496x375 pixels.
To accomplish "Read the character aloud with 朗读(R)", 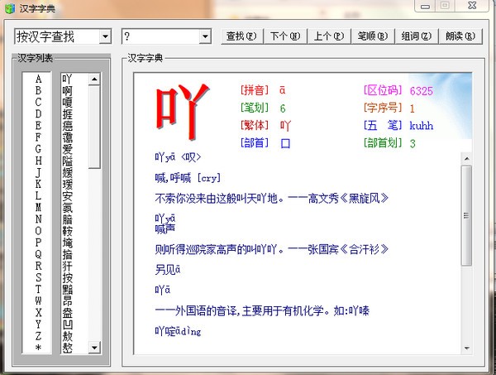I will pos(460,36).
